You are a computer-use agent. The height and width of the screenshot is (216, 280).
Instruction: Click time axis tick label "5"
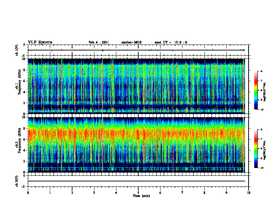(x=138, y=193)
